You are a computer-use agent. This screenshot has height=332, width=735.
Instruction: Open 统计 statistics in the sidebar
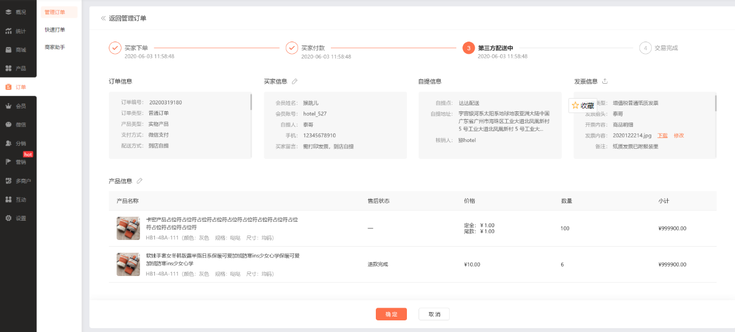click(18, 31)
